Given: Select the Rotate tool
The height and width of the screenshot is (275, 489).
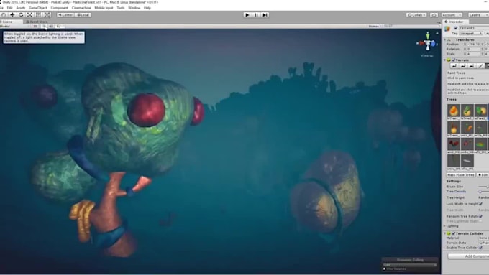Looking at the screenshot, I should coord(21,14).
